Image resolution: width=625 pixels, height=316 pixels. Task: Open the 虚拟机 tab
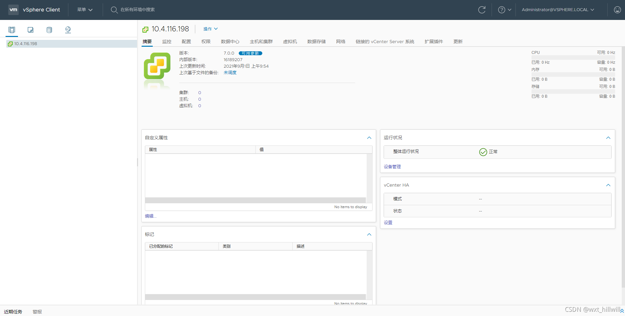click(290, 42)
